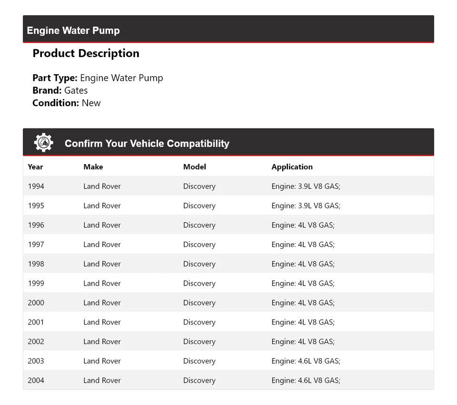457x405 pixels.
Task: Click the 4L V8 GAS cell for 2002
Action: click(303, 342)
